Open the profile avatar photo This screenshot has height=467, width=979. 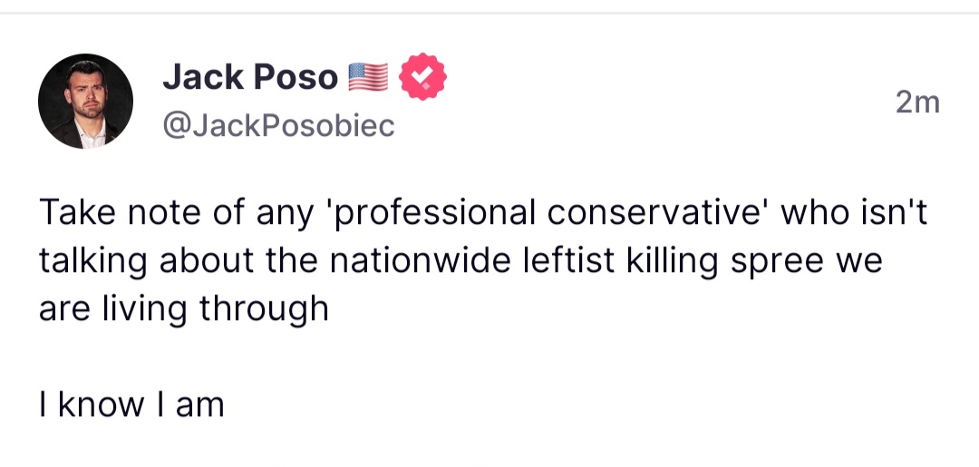tap(85, 101)
